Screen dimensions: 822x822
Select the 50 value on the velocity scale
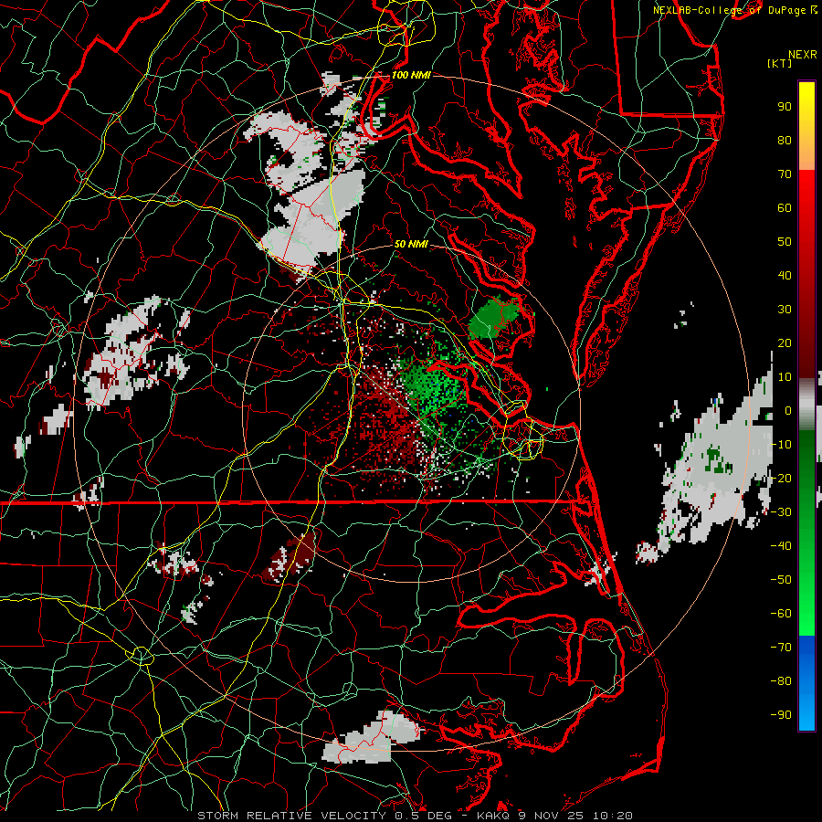(785, 242)
